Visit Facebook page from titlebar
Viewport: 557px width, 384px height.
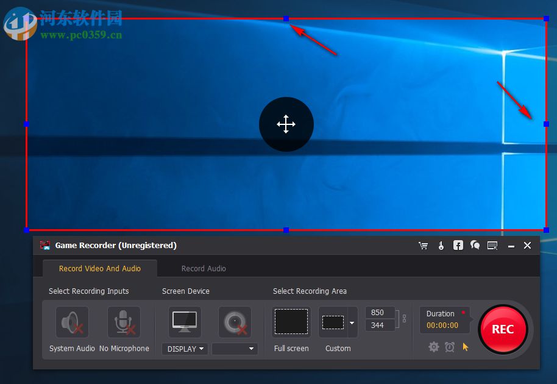pyautogui.click(x=458, y=246)
